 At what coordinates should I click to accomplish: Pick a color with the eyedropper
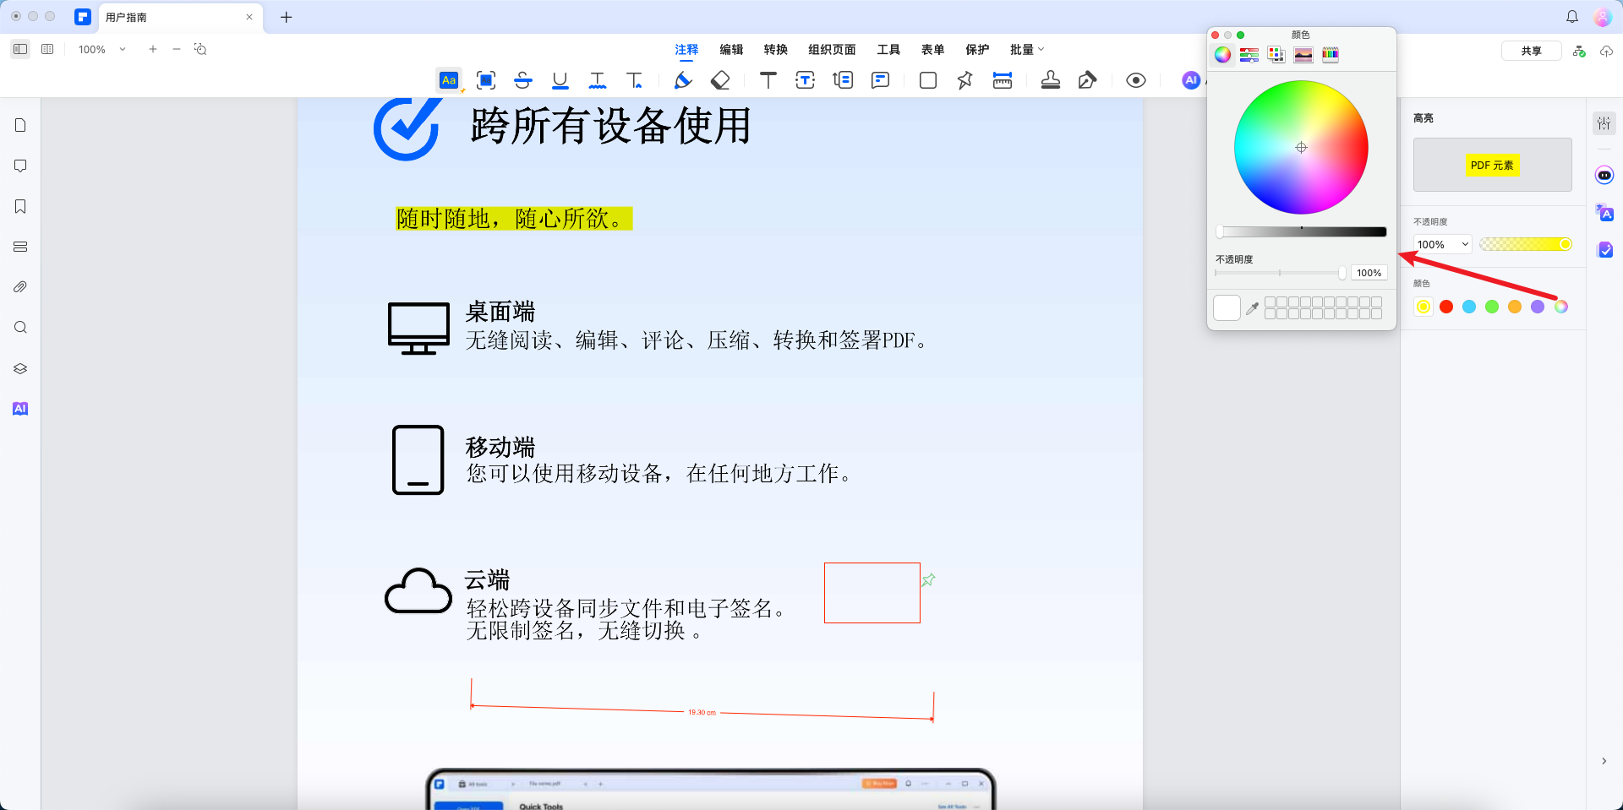(x=1252, y=307)
